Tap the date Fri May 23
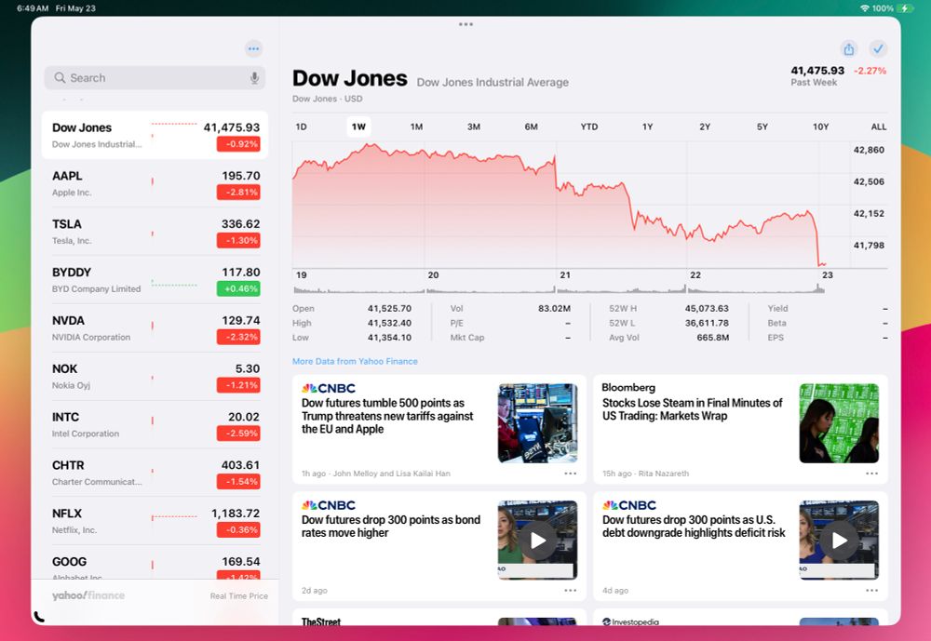 75,8
